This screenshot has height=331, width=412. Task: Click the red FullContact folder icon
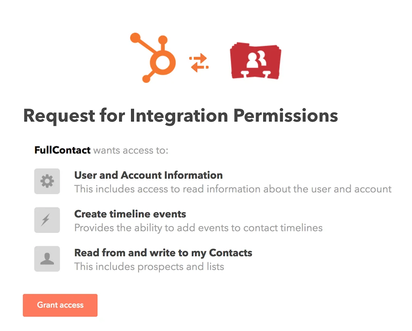pyautogui.click(x=255, y=60)
